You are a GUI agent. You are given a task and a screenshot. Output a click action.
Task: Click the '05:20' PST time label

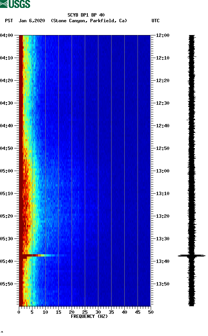point(7,216)
